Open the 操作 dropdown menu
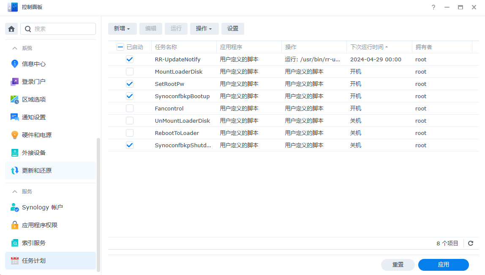Screen dimensions: 485x275 point(204,28)
